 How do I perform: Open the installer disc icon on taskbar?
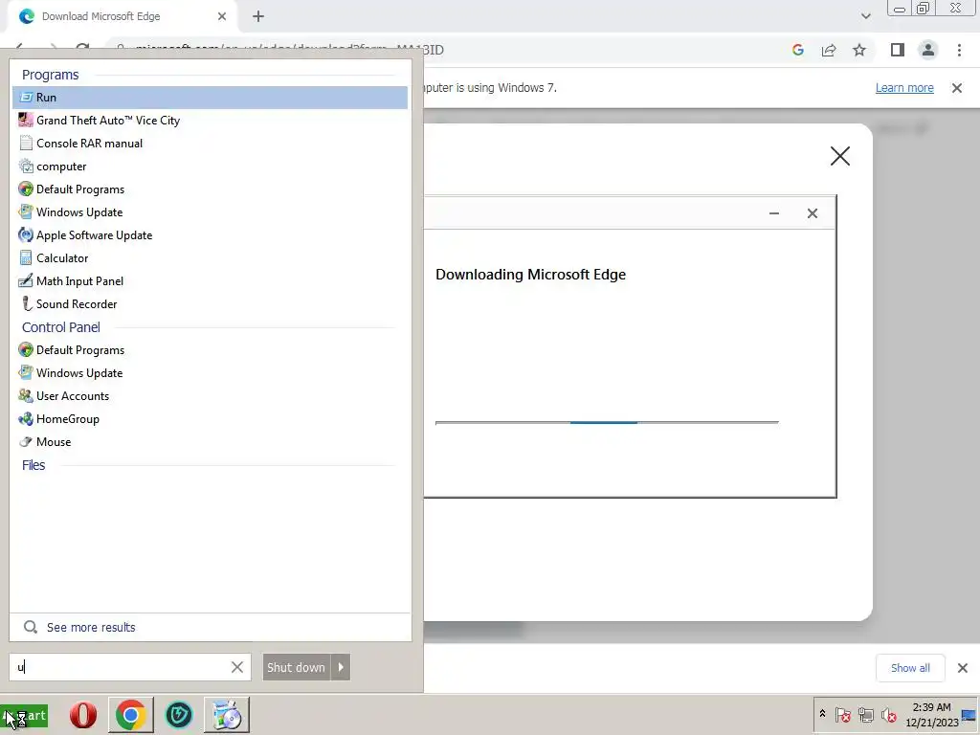(x=226, y=715)
